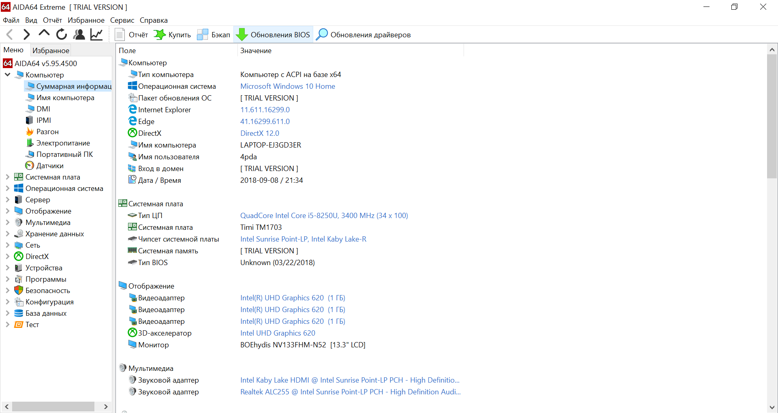The width and height of the screenshot is (778, 413).
Task: Open Обновления BIOS toolbar button
Action: tap(274, 35)
